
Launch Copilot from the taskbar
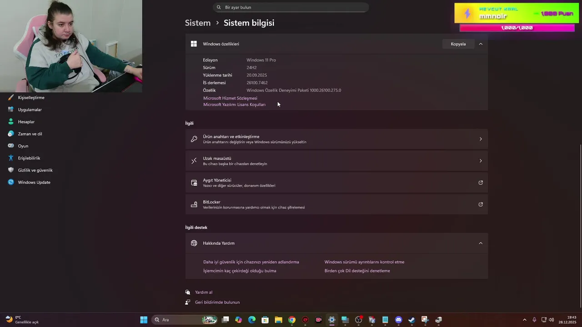click(x=238, y=320)
